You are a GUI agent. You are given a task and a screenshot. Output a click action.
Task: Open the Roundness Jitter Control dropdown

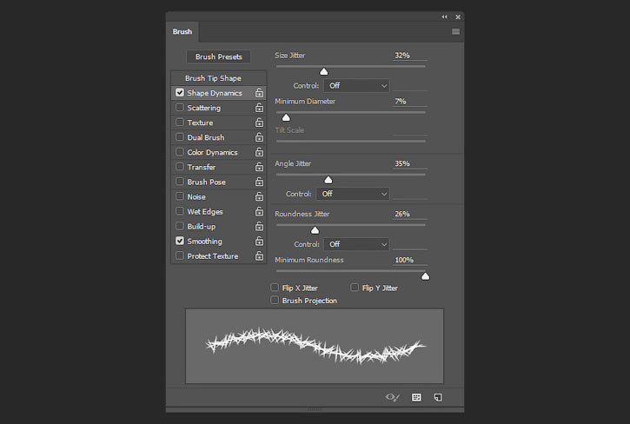356,244
